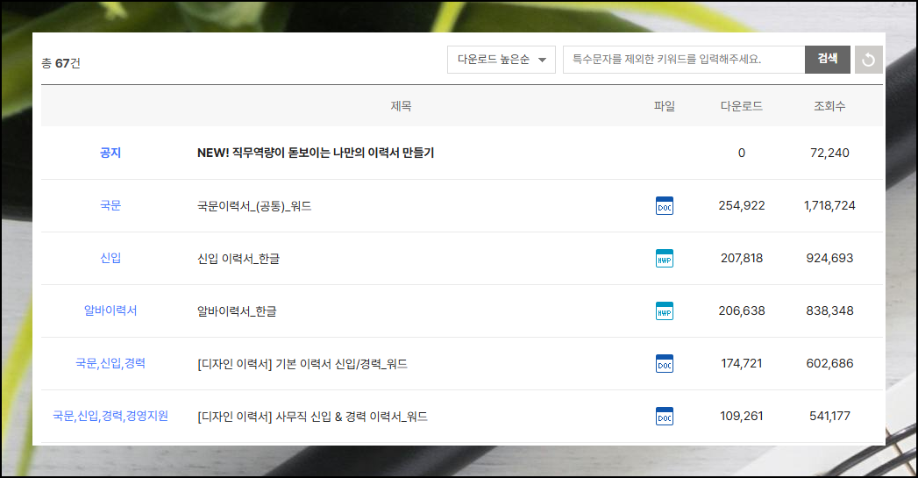
Task: Open notice NEW! 직무역량이 돋보이는 나만의 이력서 만들기
Action: pos(316,153)
